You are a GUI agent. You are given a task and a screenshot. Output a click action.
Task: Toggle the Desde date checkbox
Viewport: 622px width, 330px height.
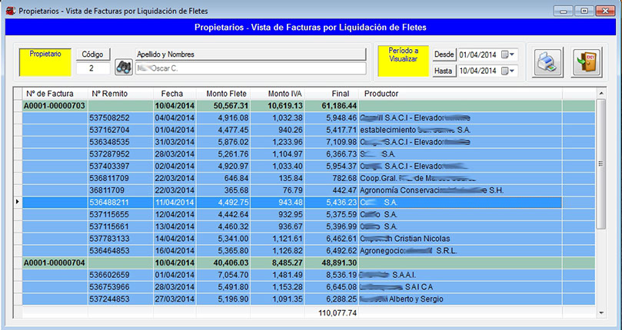click(505, 54)
